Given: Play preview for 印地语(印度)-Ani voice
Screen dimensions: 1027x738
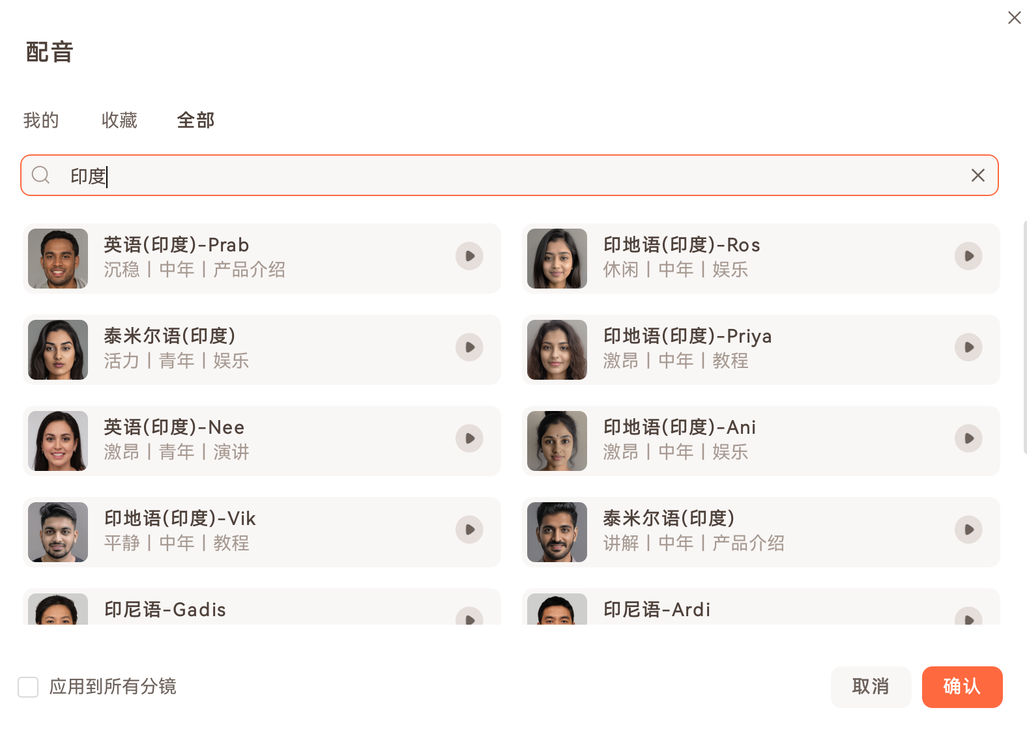Looking at the screenshot, I should tap(968, 438).
